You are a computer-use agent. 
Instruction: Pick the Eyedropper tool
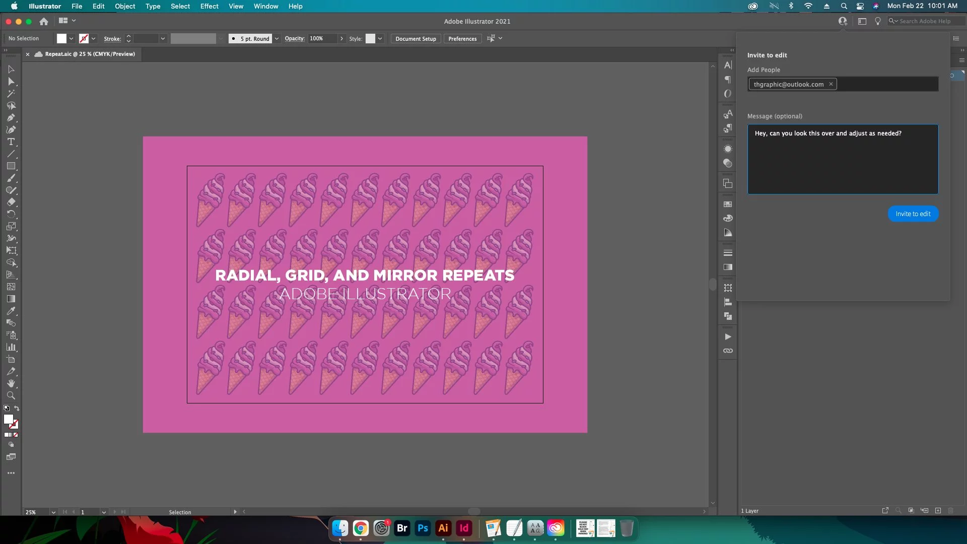coord(11,311)
